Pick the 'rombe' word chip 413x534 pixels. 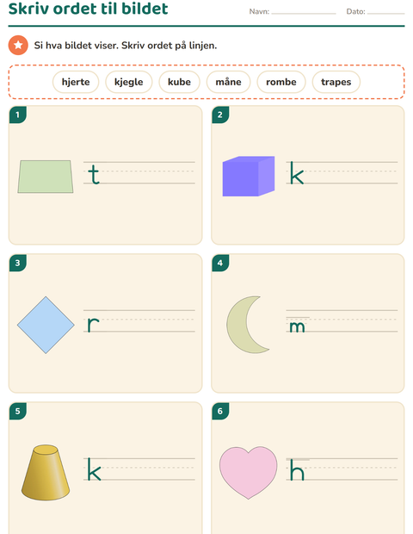tap(281, 82)
